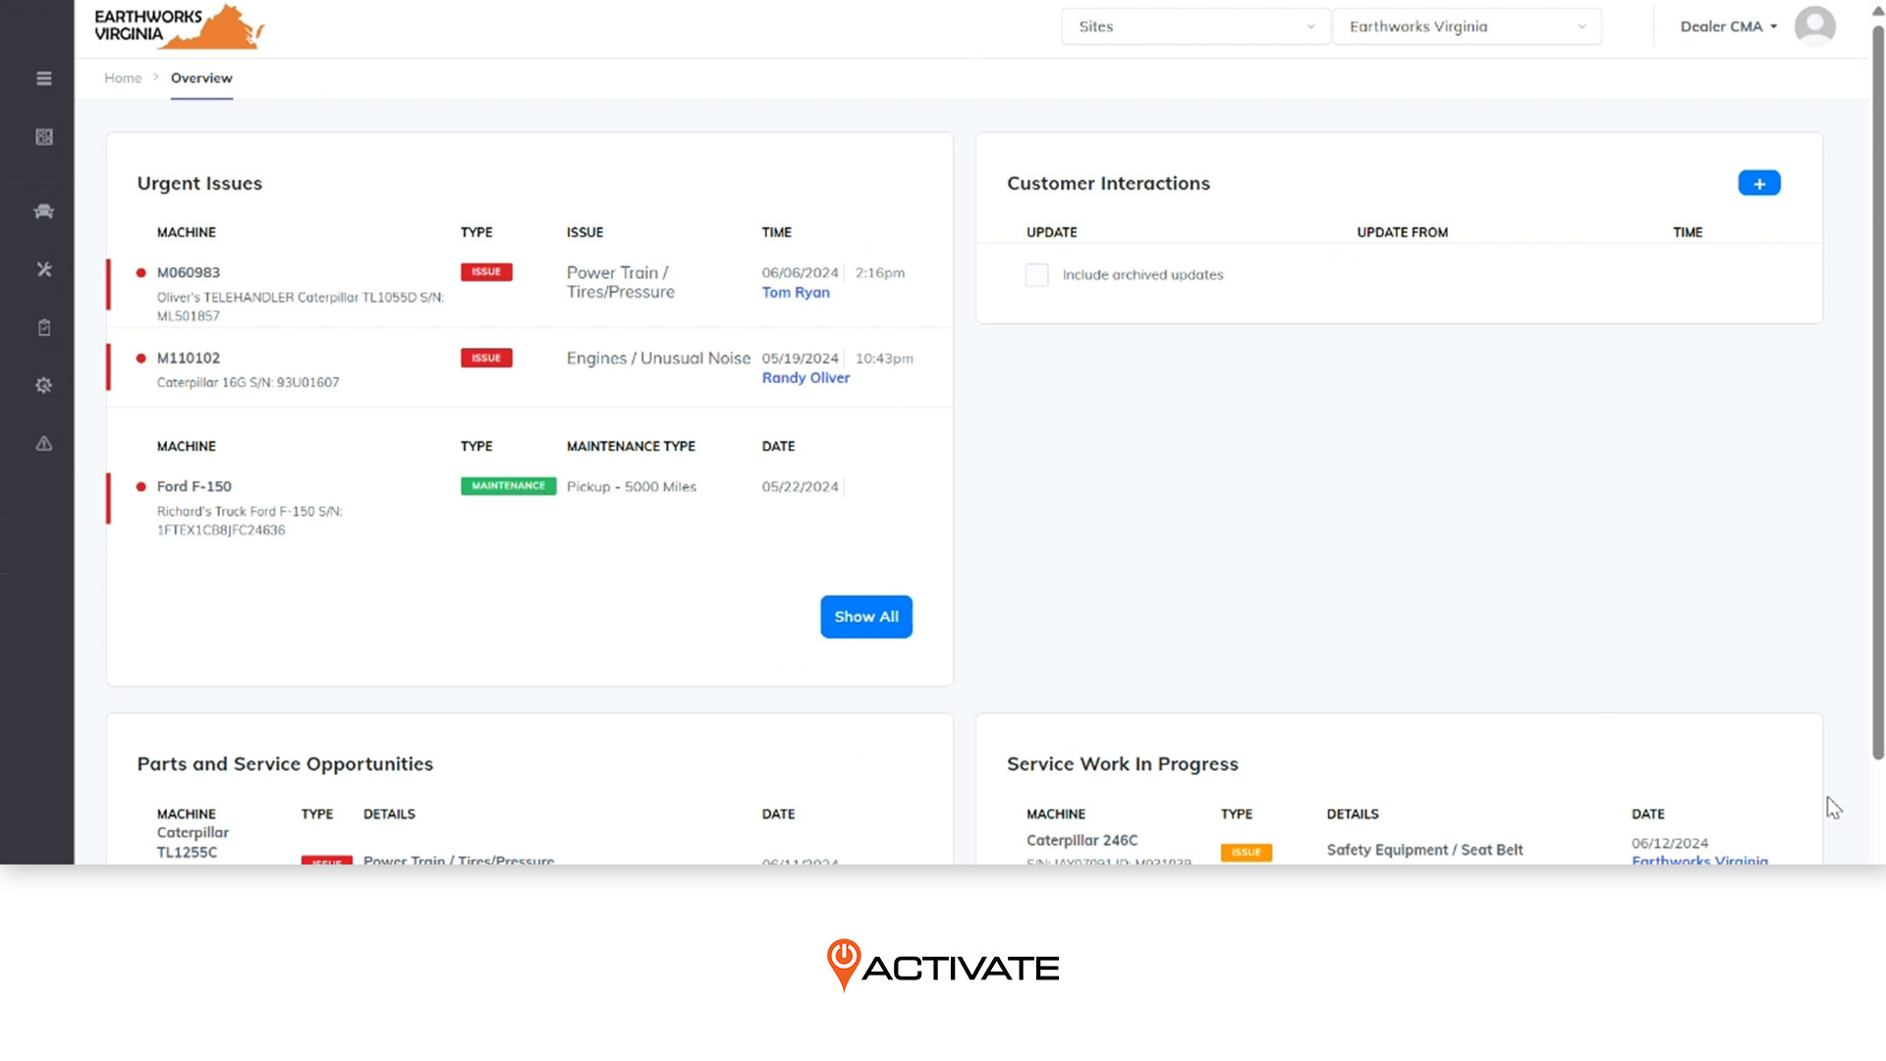Open the vehicles sidebar icon
Viewport: 1886px width, 1061px height.
coord(44,211)
